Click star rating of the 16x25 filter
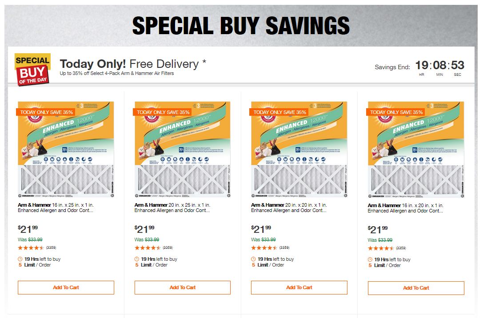This screenshot has width=483, height=318. [31, 247]
